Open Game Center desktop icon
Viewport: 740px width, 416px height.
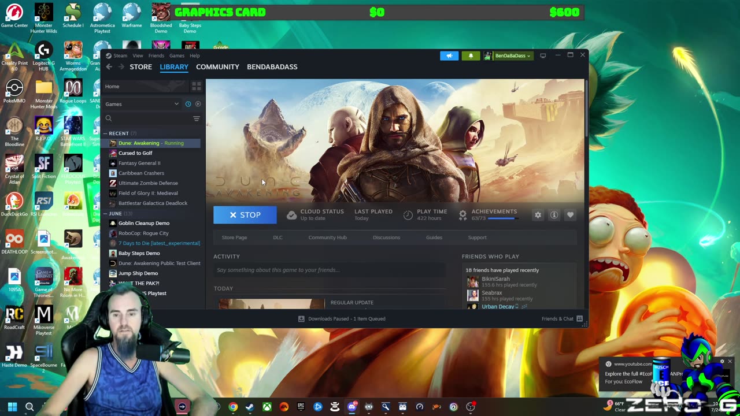tap(14, 16)
